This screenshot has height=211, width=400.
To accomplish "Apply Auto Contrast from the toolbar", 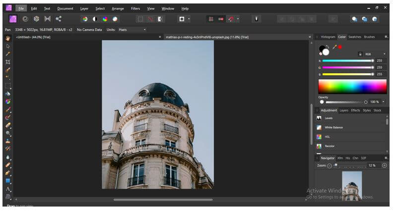I will tap(95, 19).
